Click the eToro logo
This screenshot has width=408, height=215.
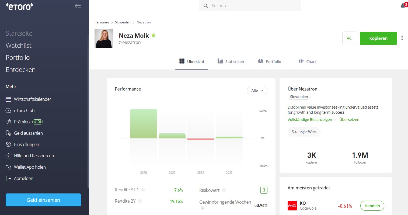19,6
